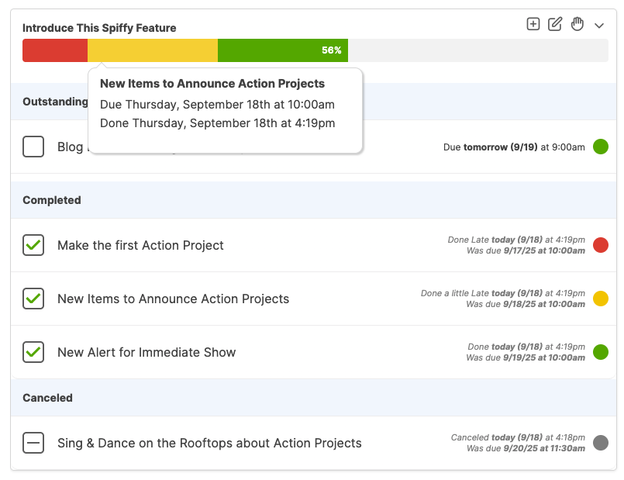Click the red status dot for first Action Project
This screenshot has height=480, width=624.
(x=600, y=246)
